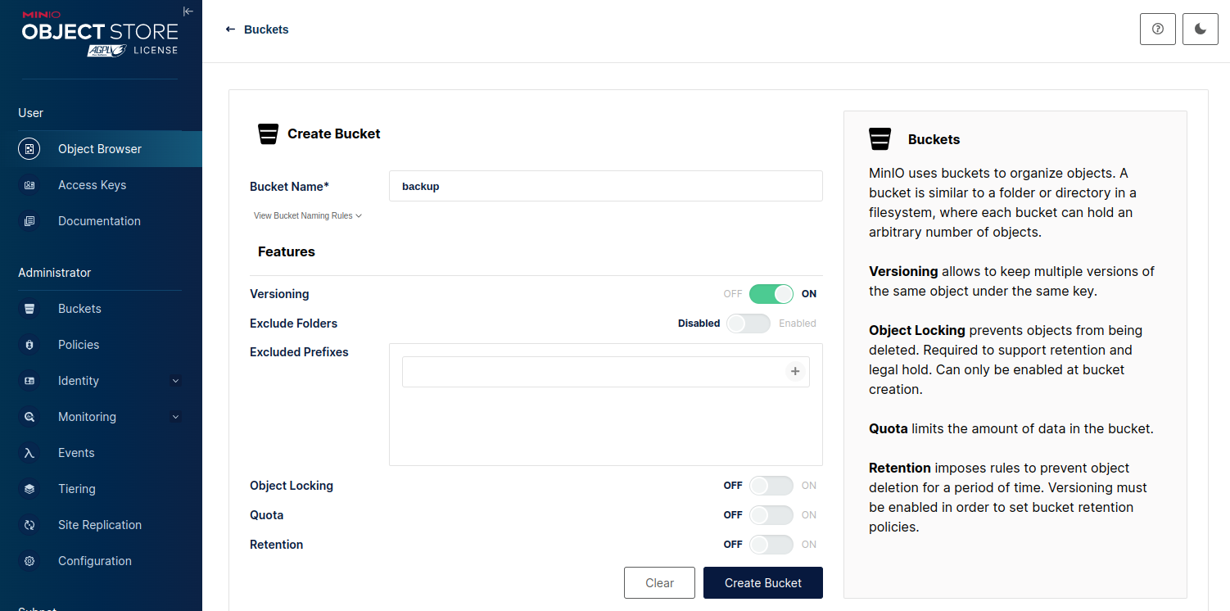Click the help question mark icon
This screenshot has height=611, width=1230.
(1157, 29)
